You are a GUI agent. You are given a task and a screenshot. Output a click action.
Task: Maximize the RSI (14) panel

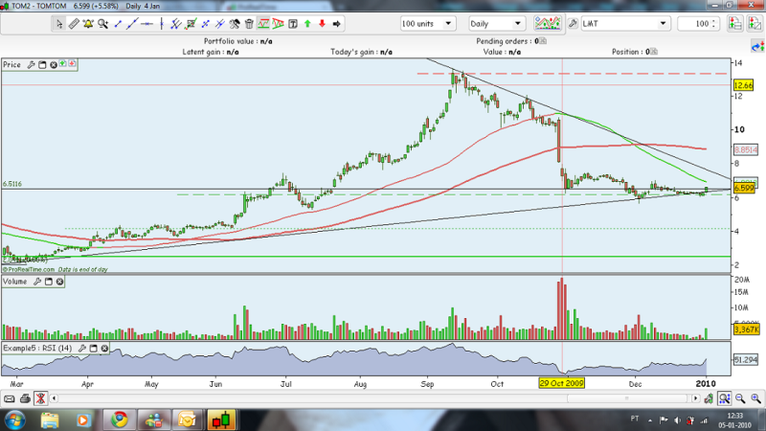[x=93, y=348]
